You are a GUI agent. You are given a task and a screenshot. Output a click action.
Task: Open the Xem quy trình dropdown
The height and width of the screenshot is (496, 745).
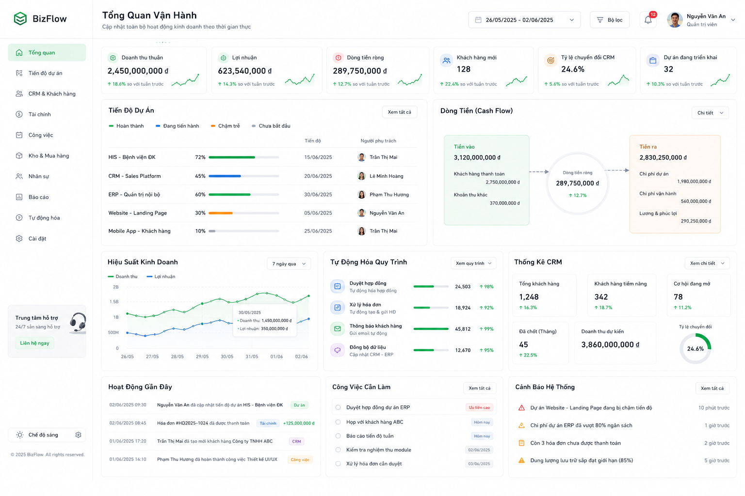(x=473, y=263)
